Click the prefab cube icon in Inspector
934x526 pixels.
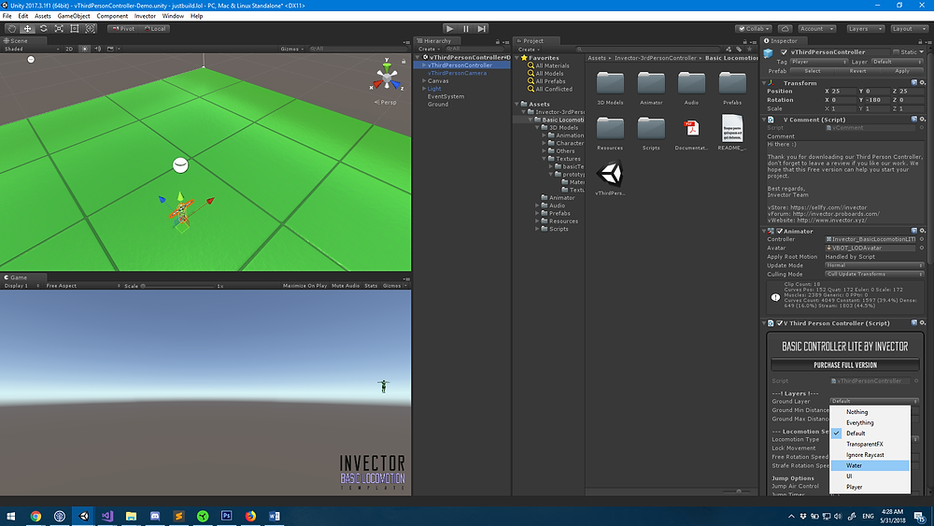(769, 53)
